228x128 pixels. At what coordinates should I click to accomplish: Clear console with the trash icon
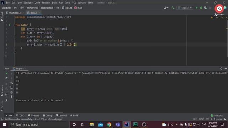click(12, 97)
